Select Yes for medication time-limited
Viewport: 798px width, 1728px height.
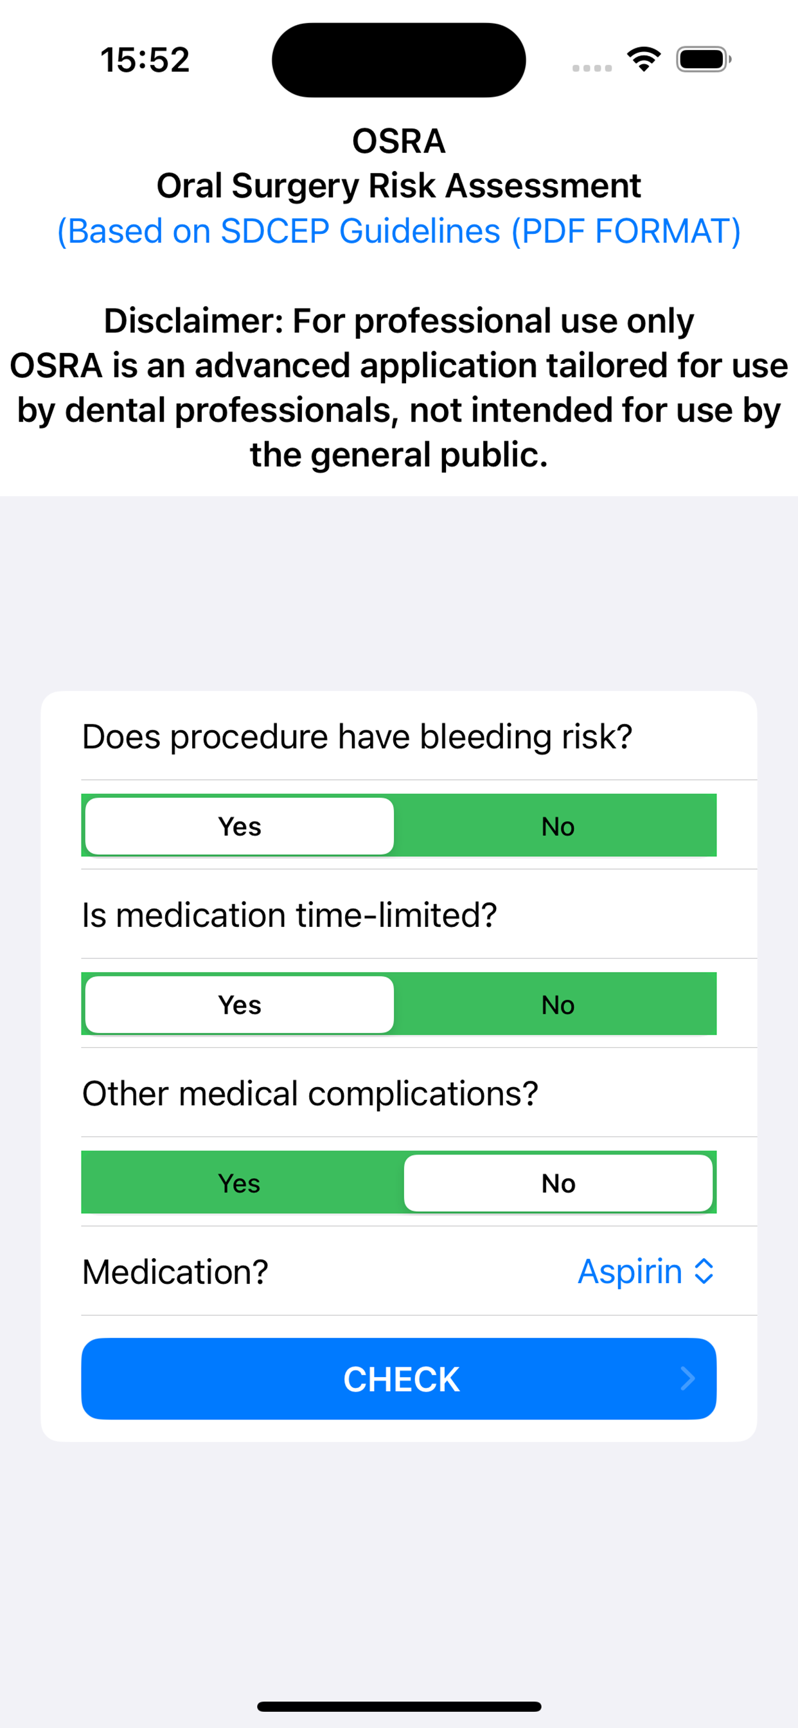240,1004
